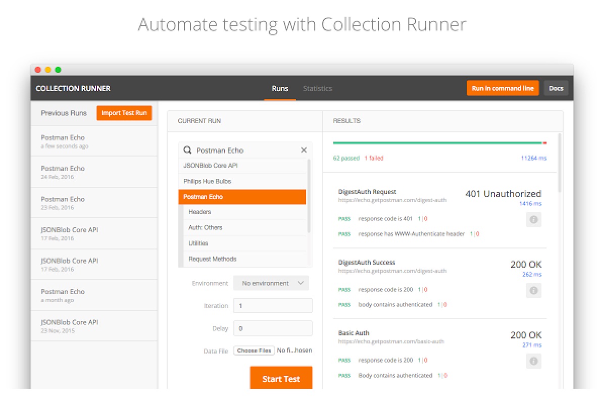Image resolution: width=597 pixels, height=401 pixels.
Task: Click the DigestAuth Request result title
Action: pyautogui.click(x=367, y=191)
